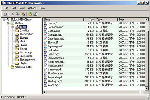This screenshot has width=150, height=100.
Task: Select the Slowdown.mid file name
Action: pyautogui.click(x=55, y=73)
